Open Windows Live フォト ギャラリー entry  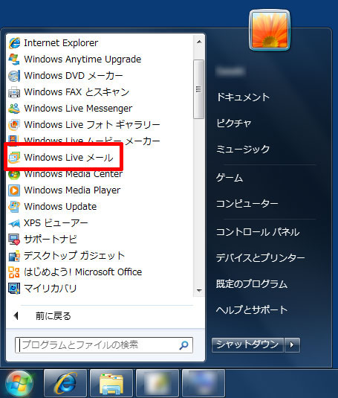[x=92, y=125]
